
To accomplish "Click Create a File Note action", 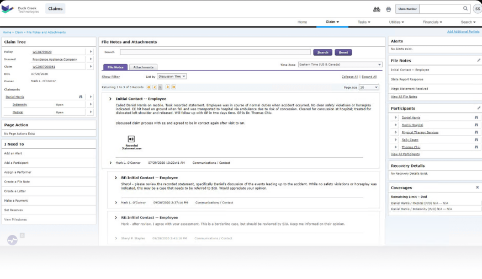I will [x=17, y=182].
